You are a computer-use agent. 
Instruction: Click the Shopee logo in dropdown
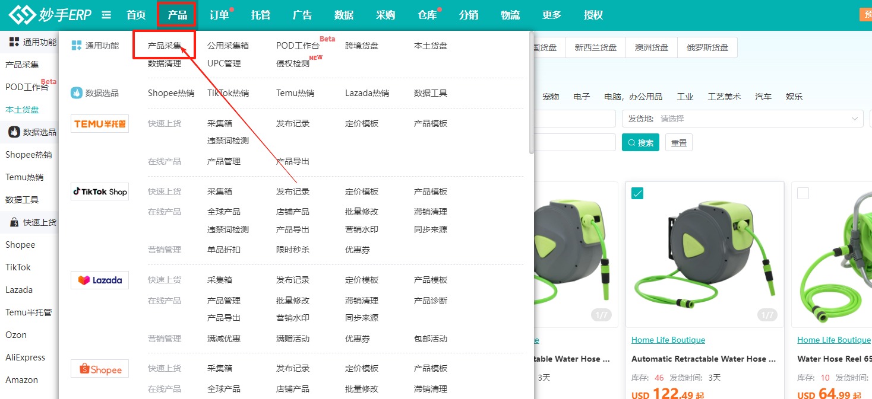[100, 369]
